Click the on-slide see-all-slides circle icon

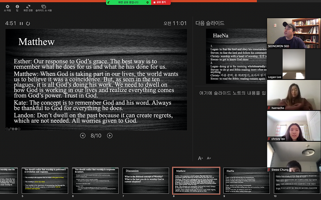(13, 129)
